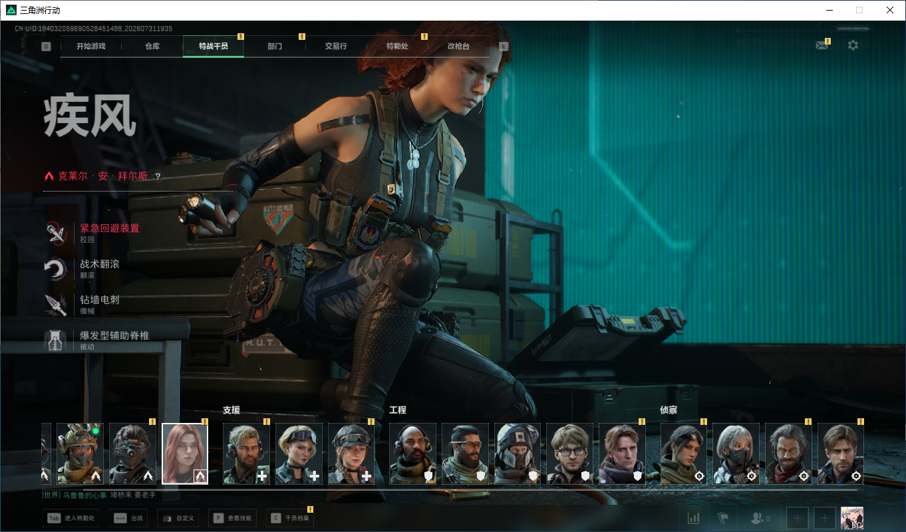Click the 侦察 category label
This screenshot has height=532, width=906.
669,410
